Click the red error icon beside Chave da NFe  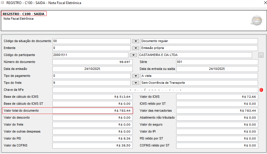point(261,90)
